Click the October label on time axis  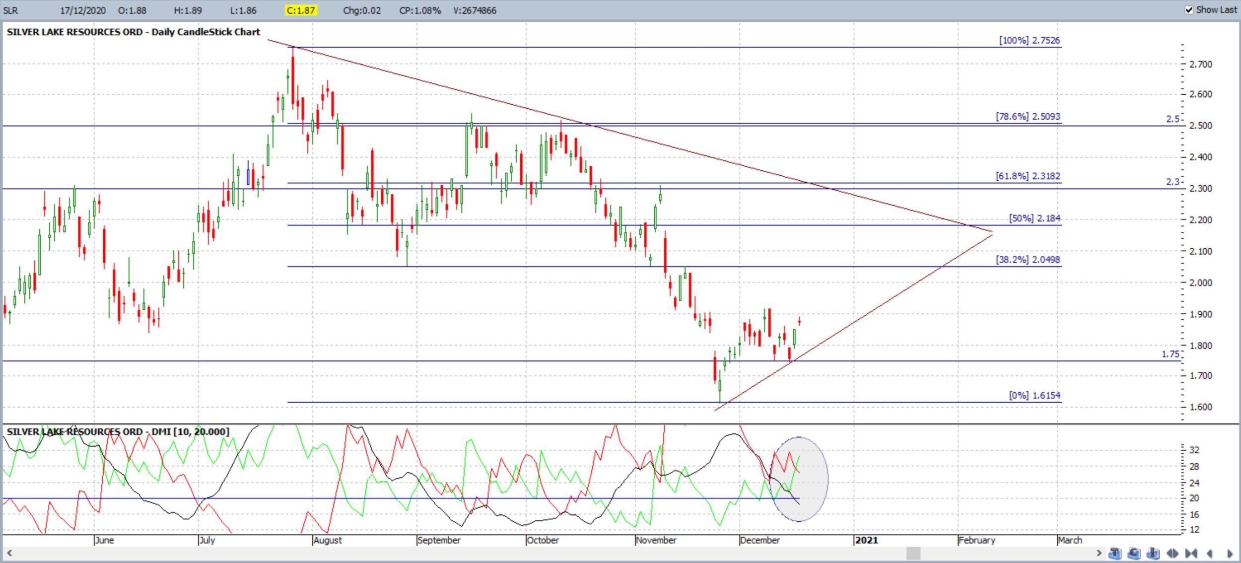click(543, 540)
